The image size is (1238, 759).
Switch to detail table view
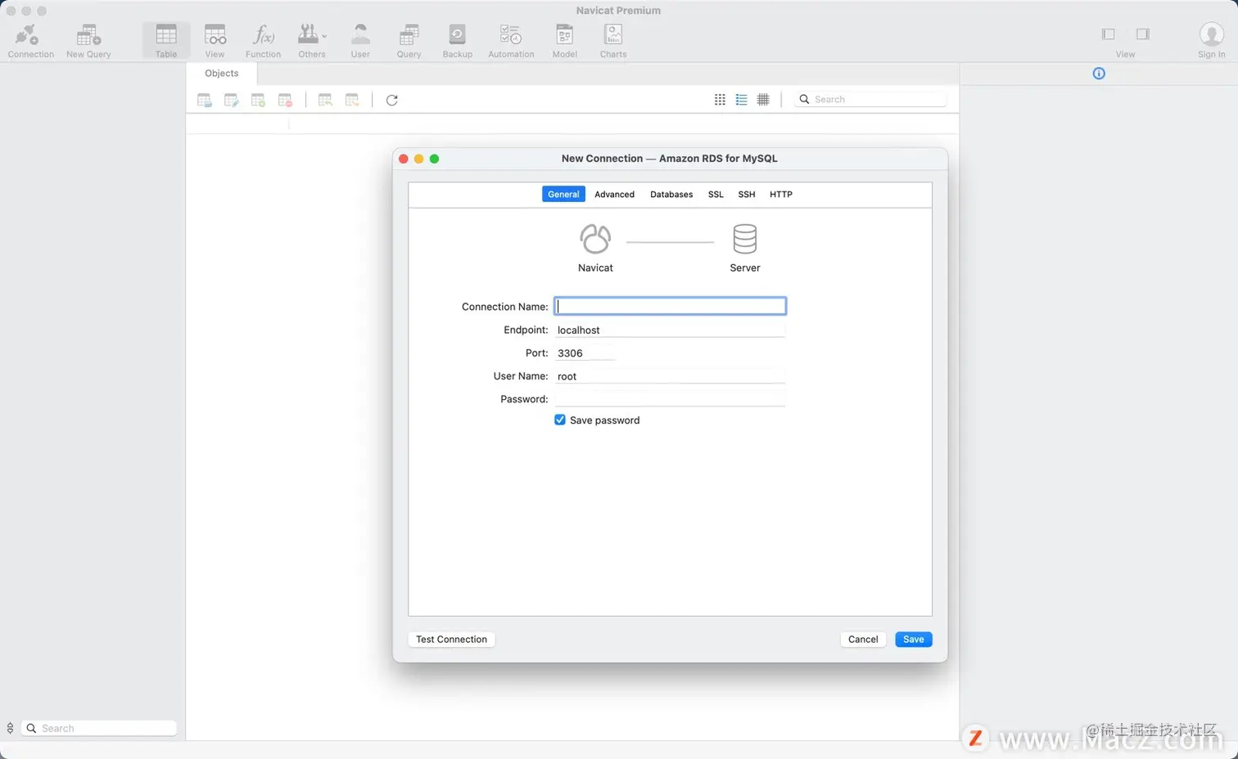pyautogui.click(x=763, y=100)
